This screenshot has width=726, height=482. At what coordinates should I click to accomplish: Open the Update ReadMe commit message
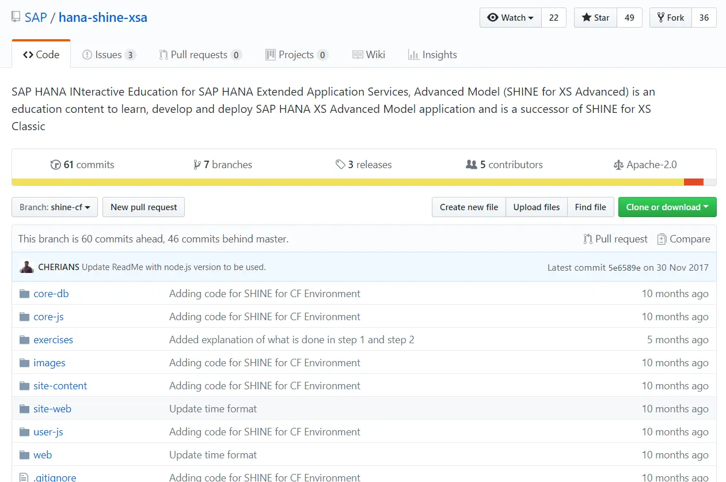point(174,267)
